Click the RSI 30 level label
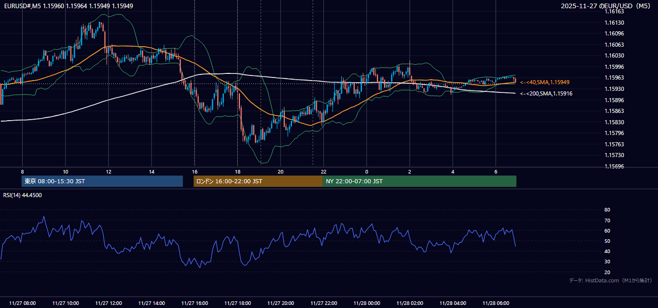 [x=607, y=262]
